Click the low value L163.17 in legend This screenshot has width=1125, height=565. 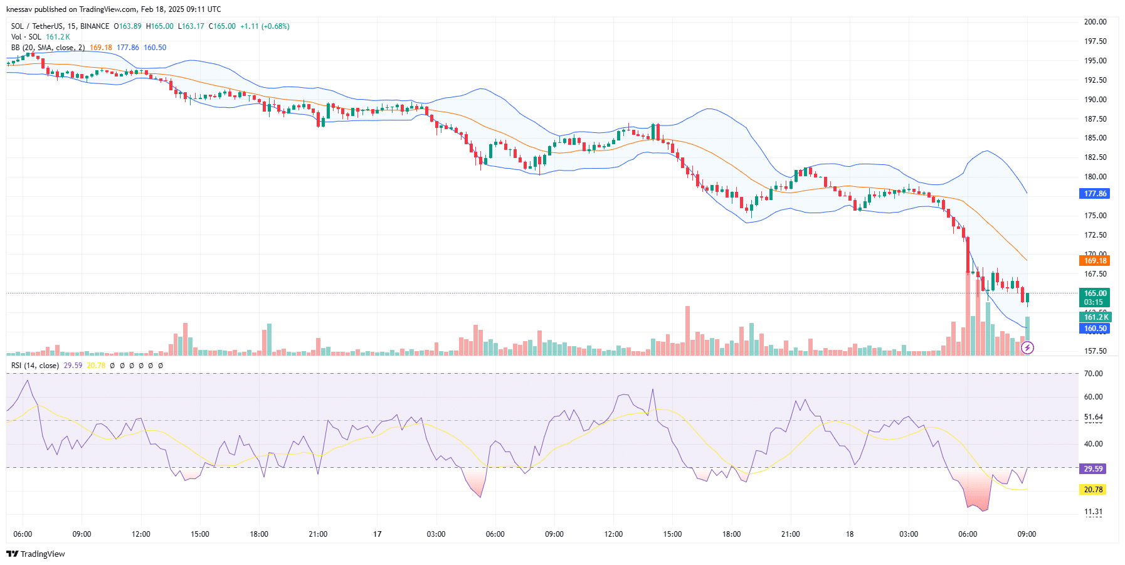tap(191, 26)
